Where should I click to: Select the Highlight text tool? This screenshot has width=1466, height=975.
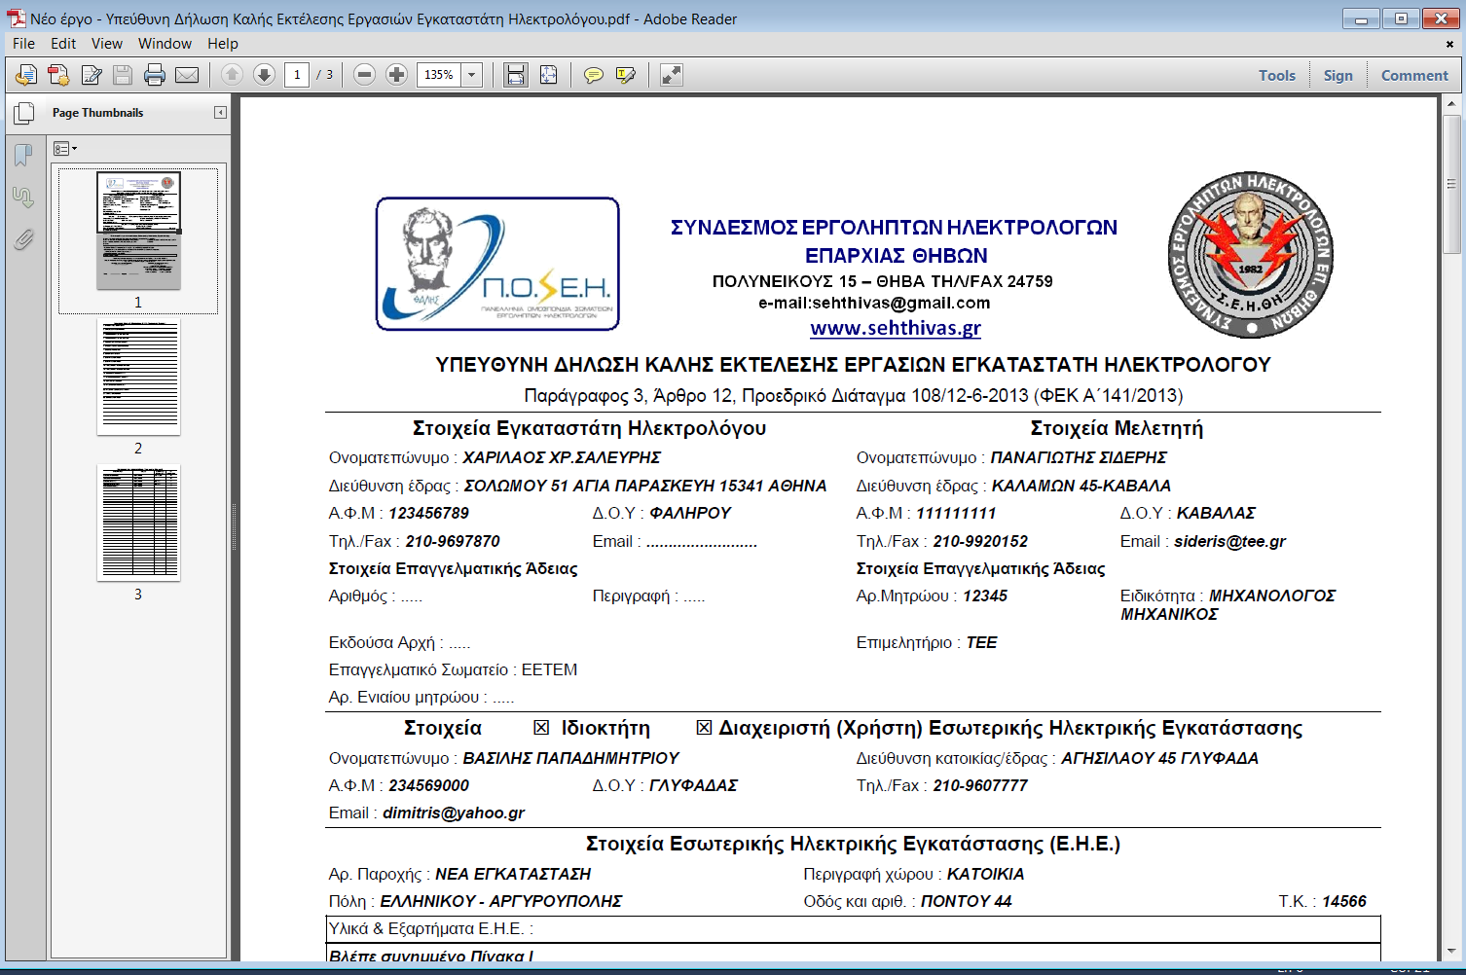[625, 75]
